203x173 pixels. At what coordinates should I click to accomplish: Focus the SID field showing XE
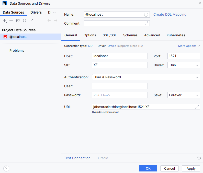click(x=120, y=65)
